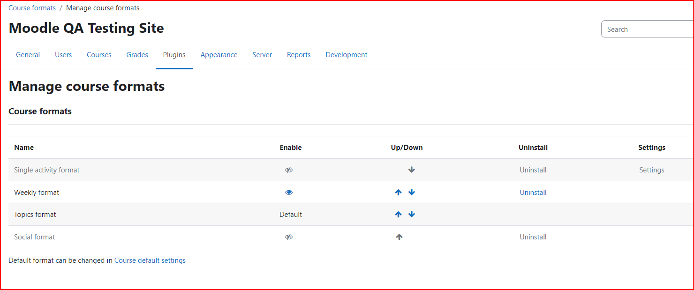Move Weekly format down with arrow

click(x=412, y=193)
